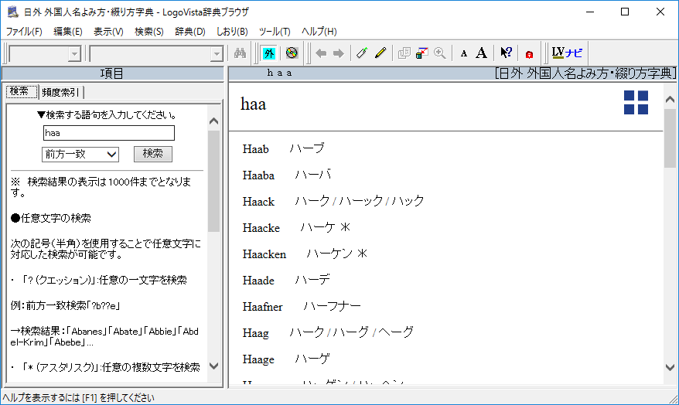Open the first toolbar combo box dropdown
Image resolution: width=679 pixels, height=405 pixels.
(74, 54)
